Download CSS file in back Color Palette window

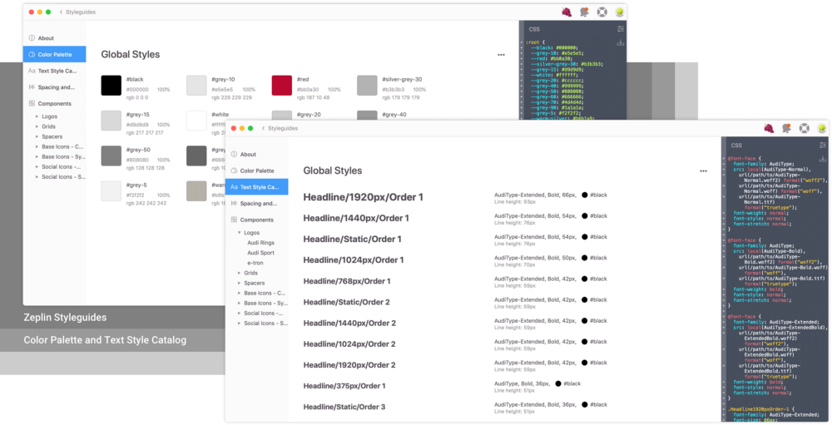[x=621, y=42]
